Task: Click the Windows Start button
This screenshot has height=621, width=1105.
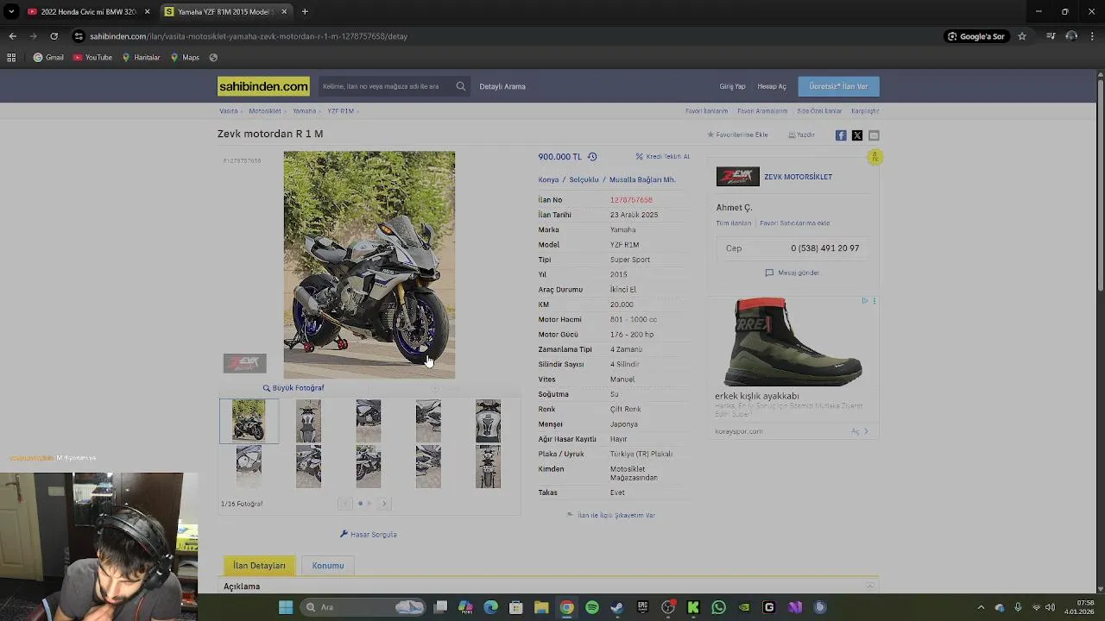Action: point(286,607)
